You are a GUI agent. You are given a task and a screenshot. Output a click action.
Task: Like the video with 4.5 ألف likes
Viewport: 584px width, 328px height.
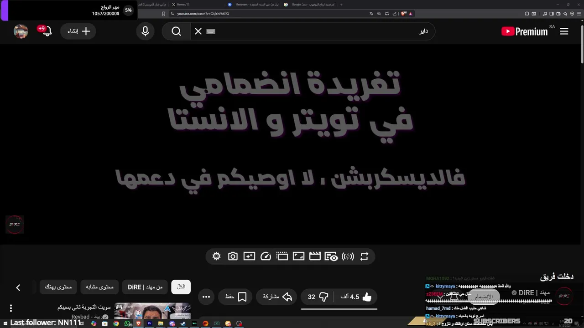pos(356,297)
